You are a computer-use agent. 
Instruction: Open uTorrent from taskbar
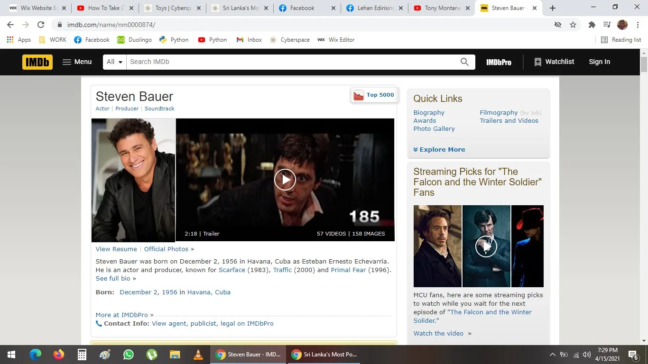(x=152, y=355)
